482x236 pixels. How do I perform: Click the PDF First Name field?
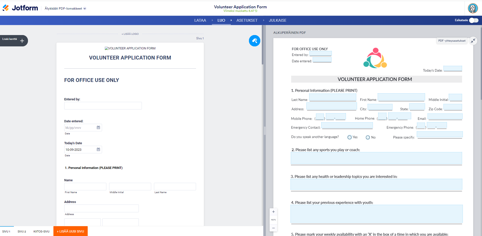point(401,97)
